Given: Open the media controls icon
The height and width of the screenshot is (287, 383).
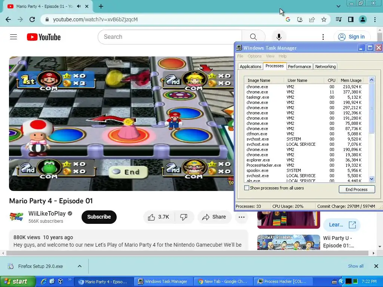Looking at the screenshot, I should (338, 19).
